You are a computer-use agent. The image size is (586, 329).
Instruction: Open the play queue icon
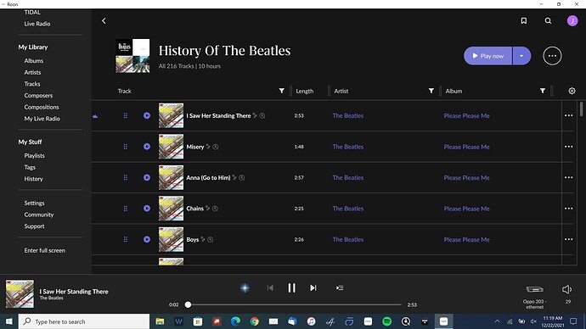(340, 288)
